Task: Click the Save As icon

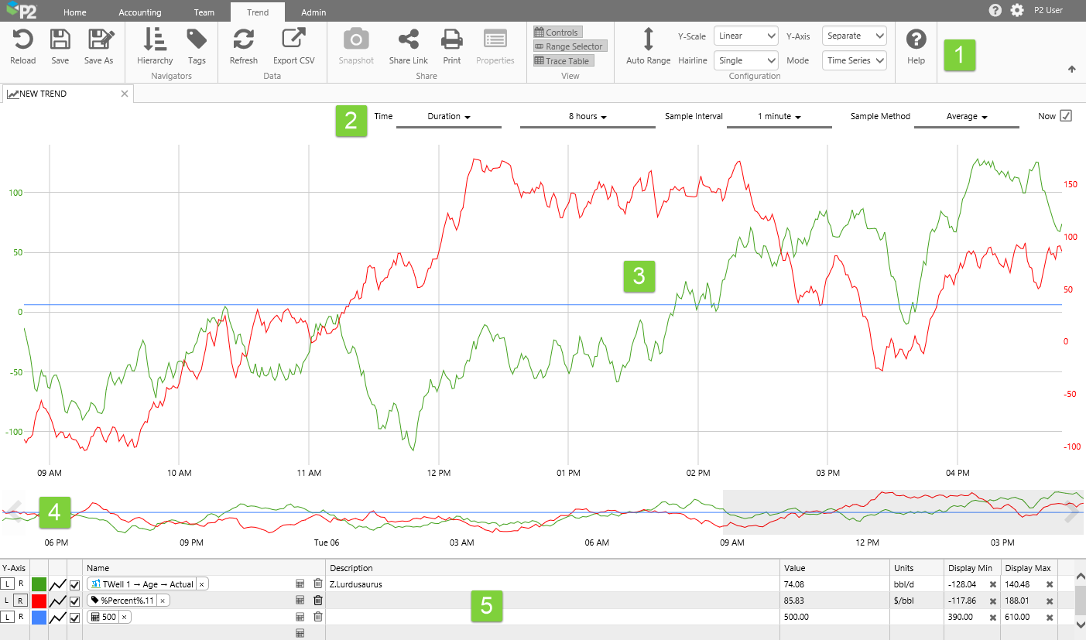Action: (99, 39)
